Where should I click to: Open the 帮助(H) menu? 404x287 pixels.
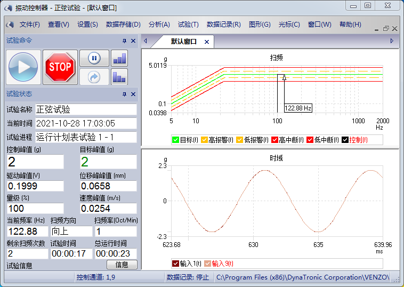coord(350,25)
